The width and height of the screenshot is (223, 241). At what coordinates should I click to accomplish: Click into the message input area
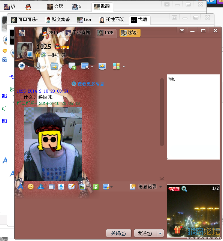pyautogui.click(x=90, y=210)
